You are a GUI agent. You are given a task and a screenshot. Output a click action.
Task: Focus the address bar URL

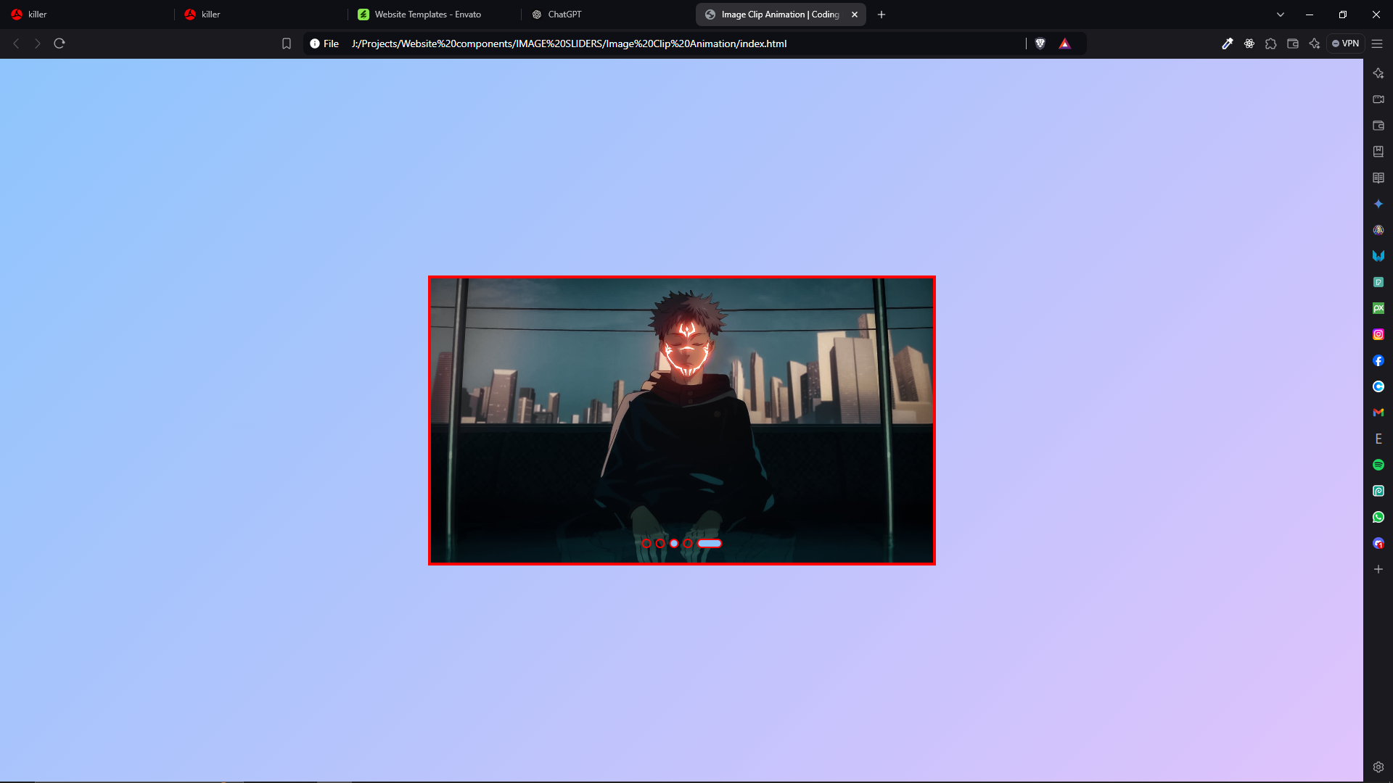[569, 43]
